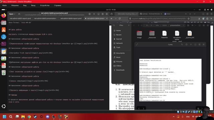214x120 pixels.
Task: Switch to net-admin-lab05-presentation tab
Action: click(x=45, y=18)
